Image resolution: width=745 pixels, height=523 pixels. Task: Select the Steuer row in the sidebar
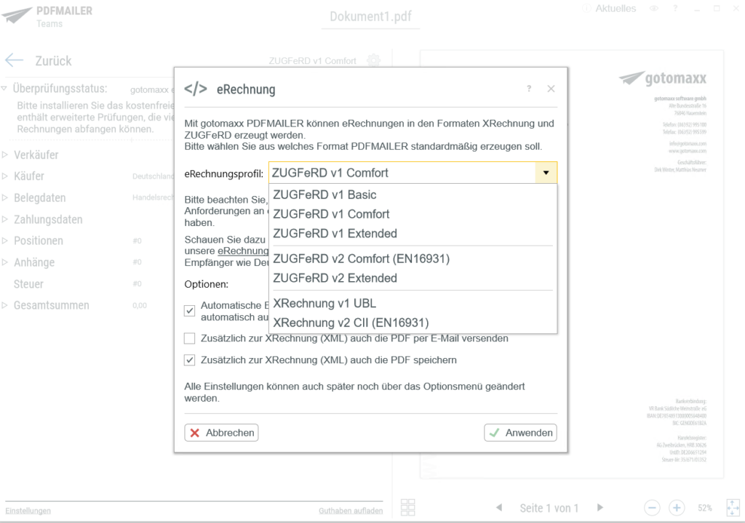[x=28, y=284]
